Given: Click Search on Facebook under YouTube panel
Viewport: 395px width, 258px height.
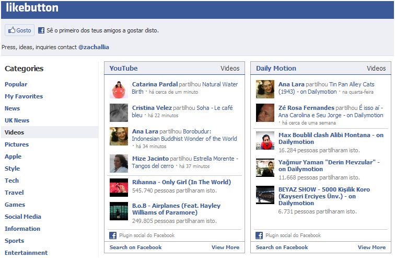Looking at the screenshot, I should coord(135,248).
